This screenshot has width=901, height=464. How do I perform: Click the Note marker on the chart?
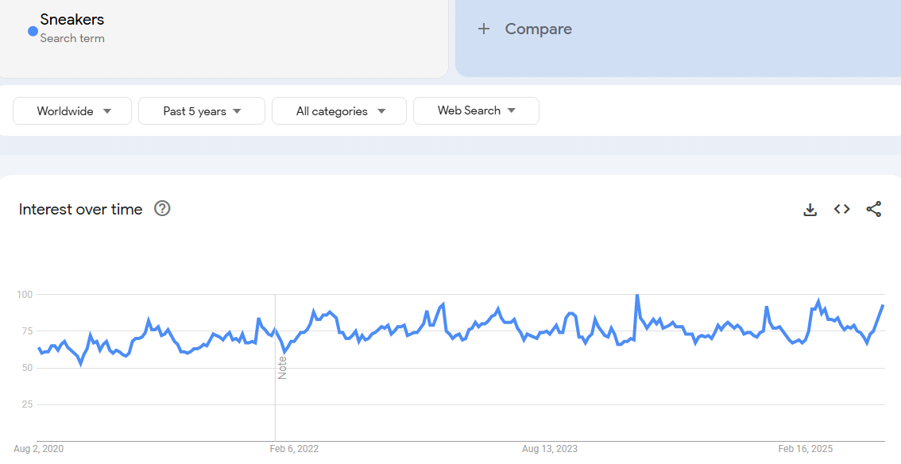(x=282, y=367)
